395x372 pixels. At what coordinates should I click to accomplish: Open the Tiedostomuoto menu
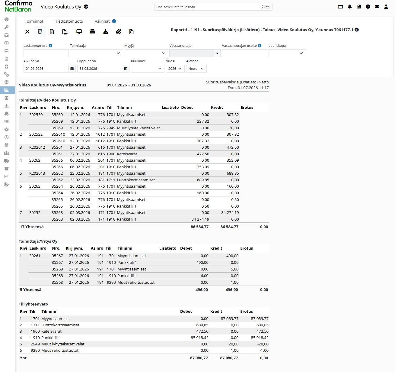pos(69,21)
